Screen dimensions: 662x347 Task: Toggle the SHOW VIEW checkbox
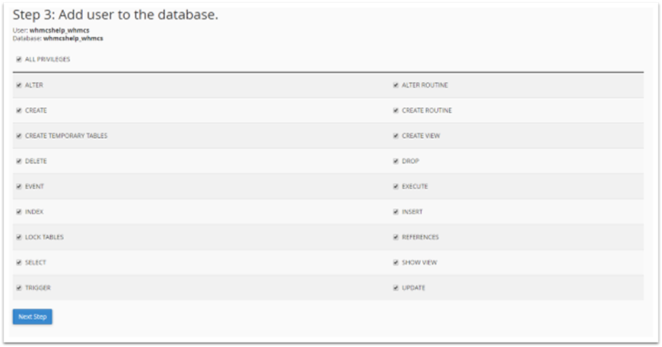tap(396, 262)
